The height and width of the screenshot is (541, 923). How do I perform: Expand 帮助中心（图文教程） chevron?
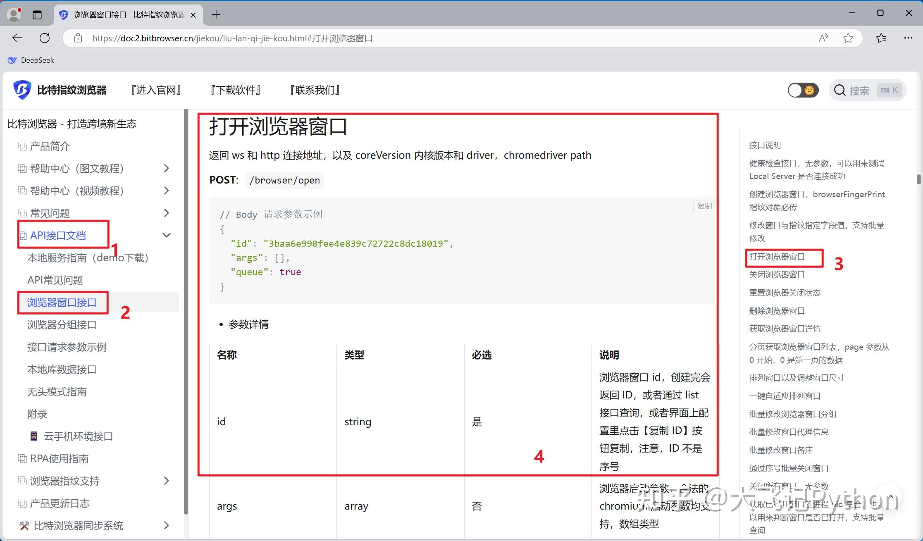coord(166,168)
